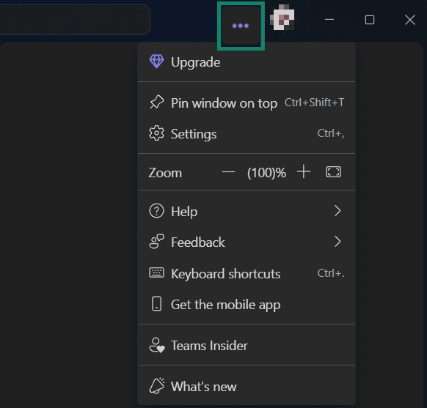
Task: Click the Teams Insider person-heart icon
Action: point(157,345)
